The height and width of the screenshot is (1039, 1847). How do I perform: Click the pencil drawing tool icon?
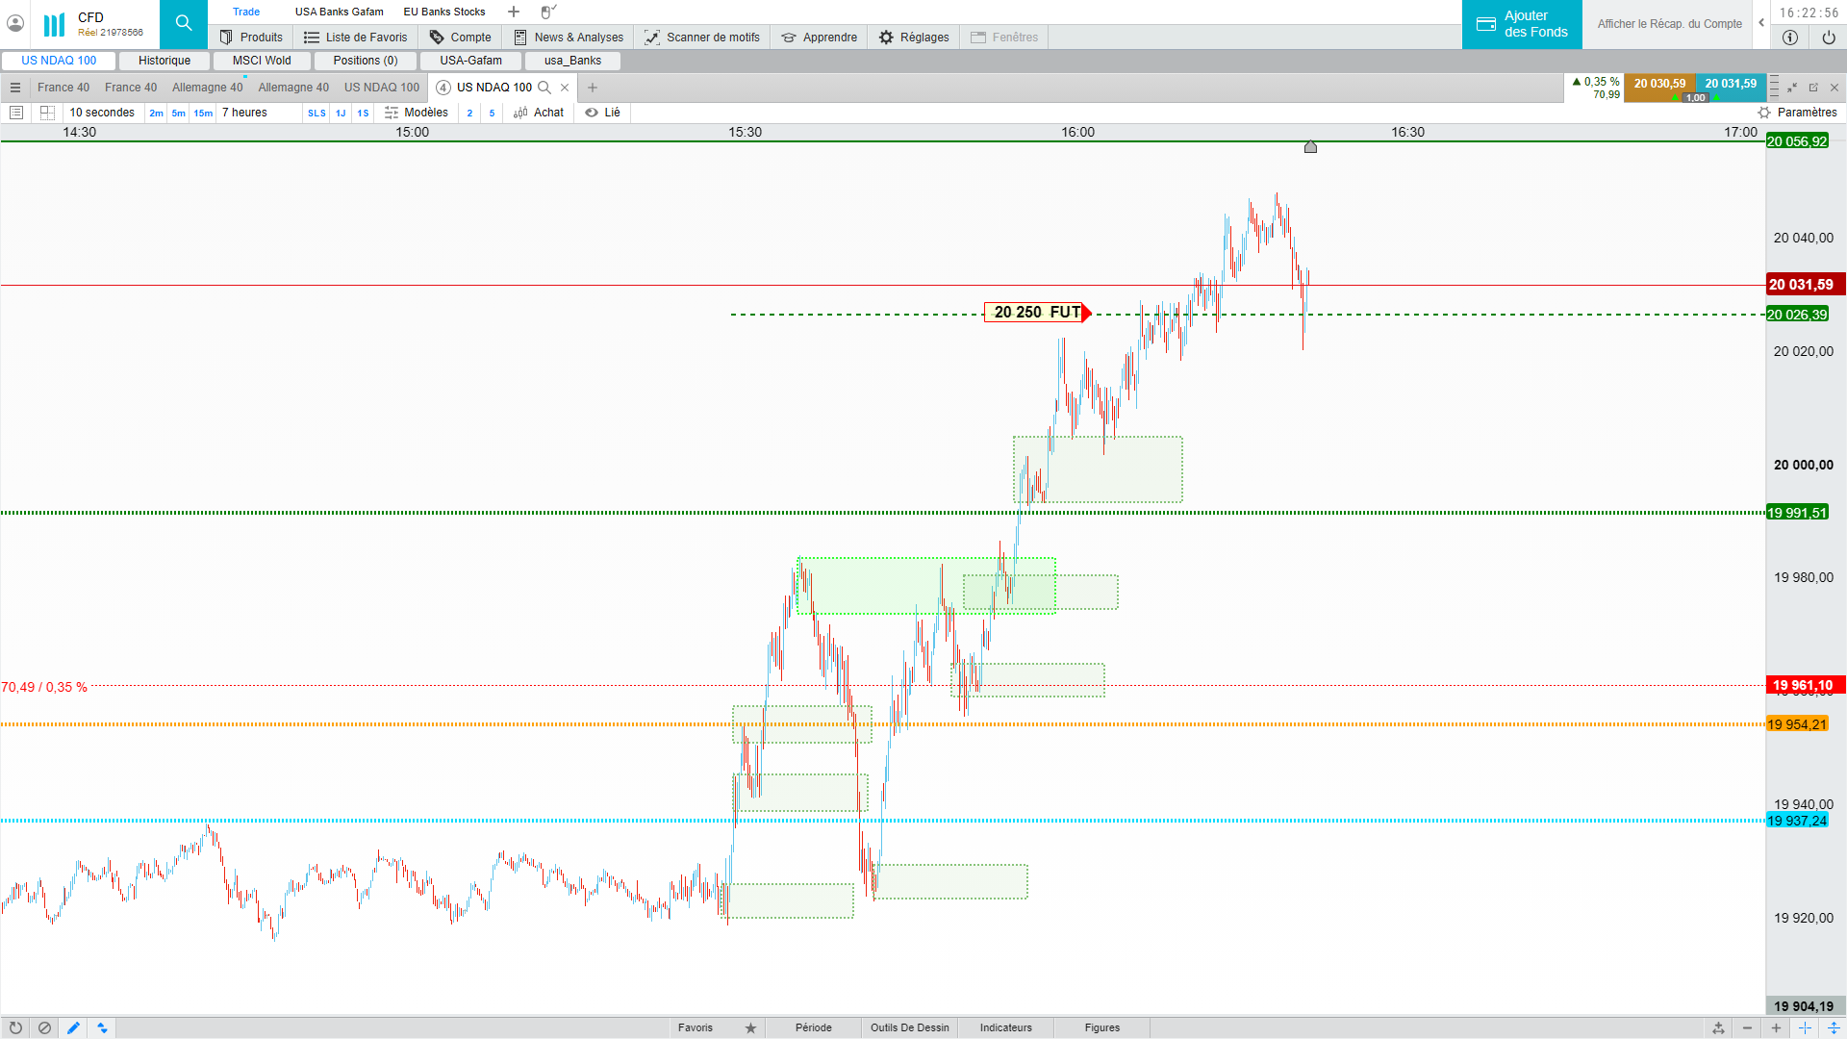73,1027
